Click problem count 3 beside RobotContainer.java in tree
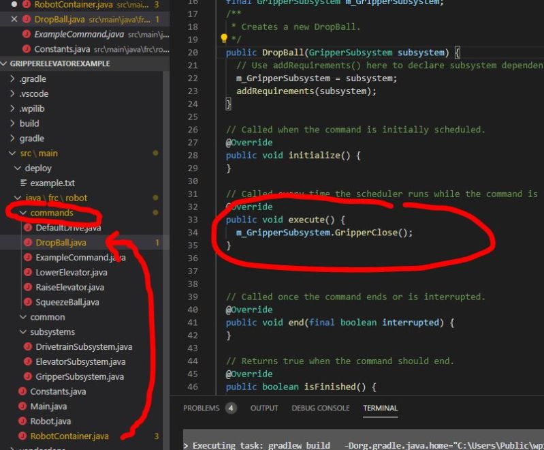The width and height of the screenshot is (544, 450). (157, 436)
